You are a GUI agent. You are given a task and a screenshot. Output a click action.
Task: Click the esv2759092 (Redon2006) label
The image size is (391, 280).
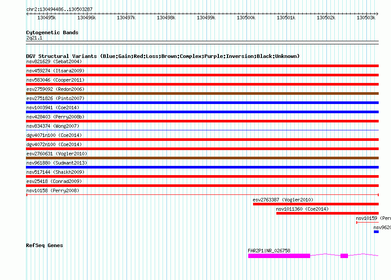[55, 89]
